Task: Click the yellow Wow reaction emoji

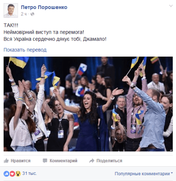Action: (x=18, y=174)
